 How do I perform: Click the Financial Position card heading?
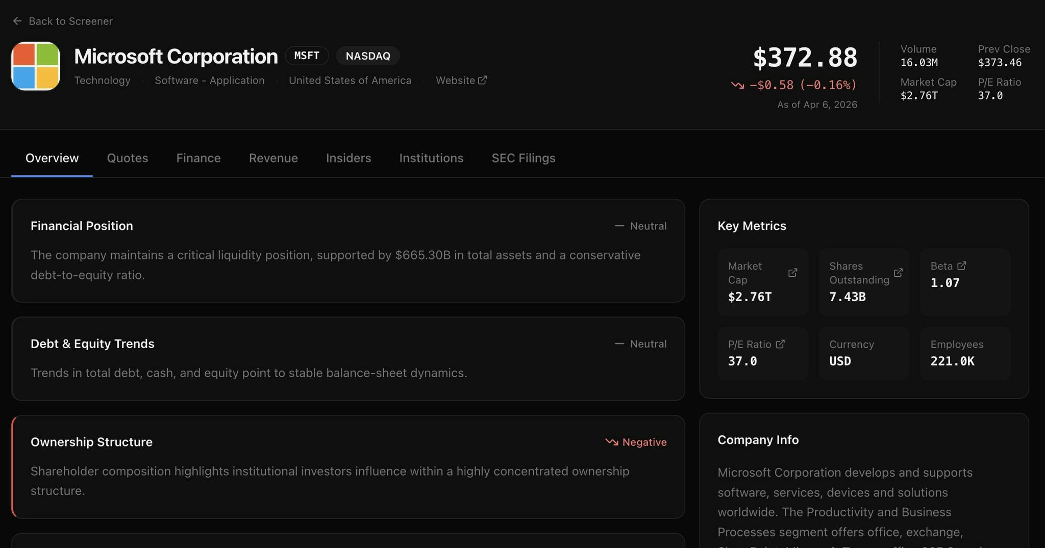point(82,226)
